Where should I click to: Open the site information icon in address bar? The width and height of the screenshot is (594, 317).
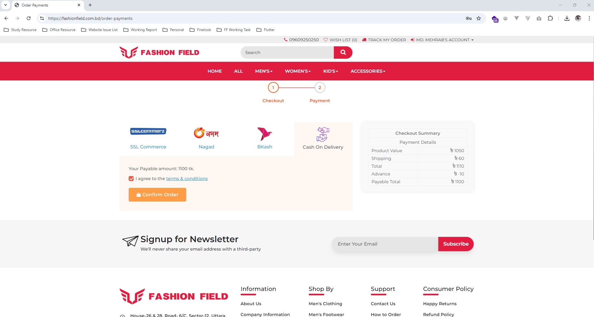[x=42, y=18]
